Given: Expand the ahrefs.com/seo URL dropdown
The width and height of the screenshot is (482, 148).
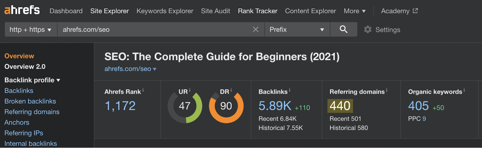Looking at the screenshot, I should 155,69.
